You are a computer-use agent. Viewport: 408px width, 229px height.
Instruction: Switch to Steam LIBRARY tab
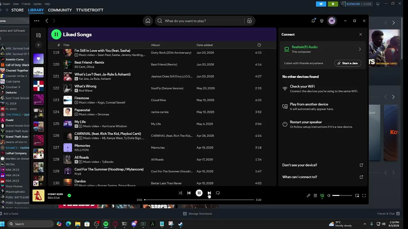(36, 10)
